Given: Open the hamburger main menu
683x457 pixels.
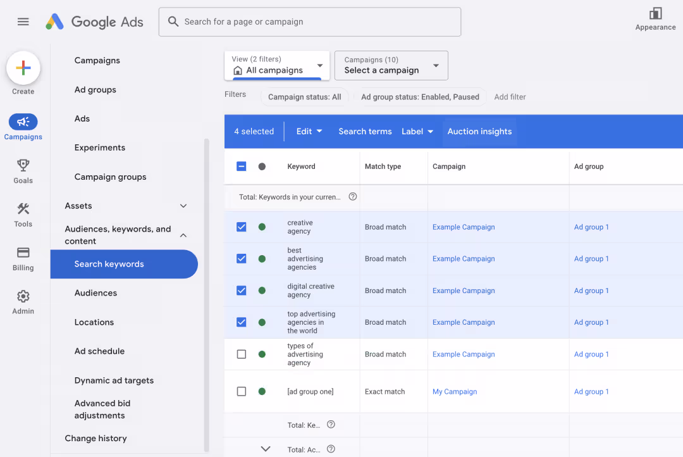Looking at the screenshot, I should click(23, 22).
